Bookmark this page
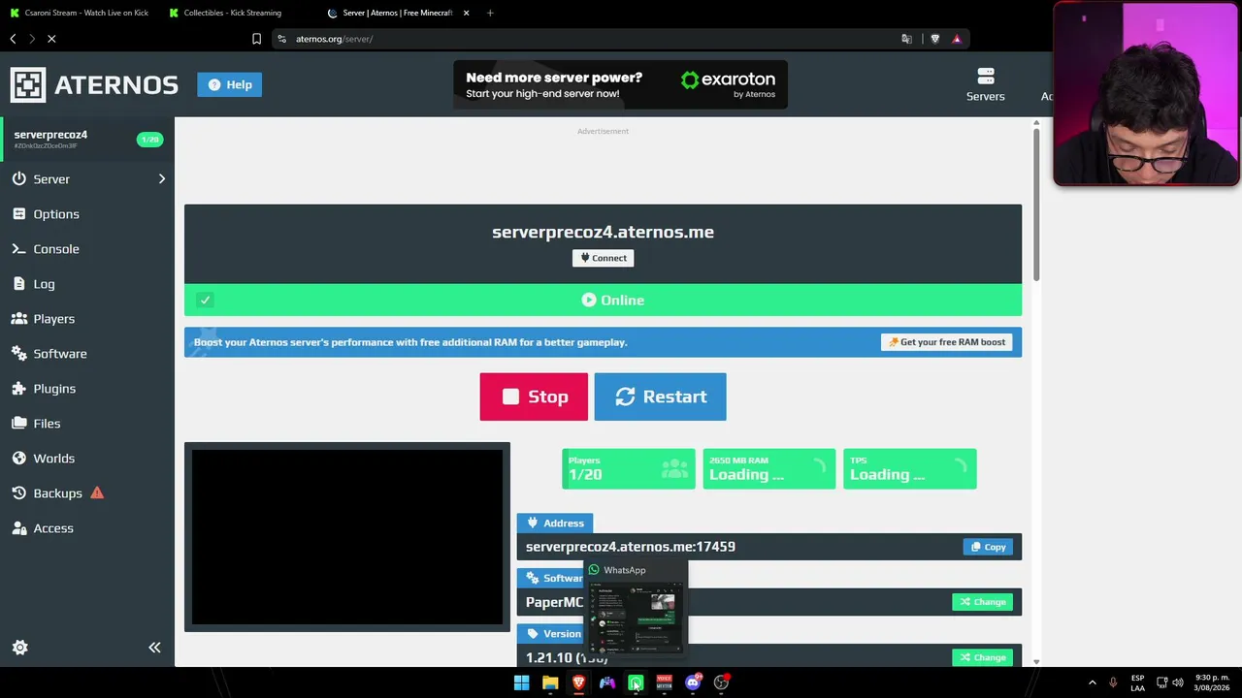The height and width of the screenshot is (698, 1242). coord(256,39)
